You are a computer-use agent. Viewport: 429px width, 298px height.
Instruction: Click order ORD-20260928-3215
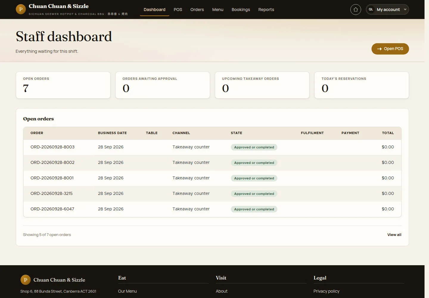tap(52, 193)
